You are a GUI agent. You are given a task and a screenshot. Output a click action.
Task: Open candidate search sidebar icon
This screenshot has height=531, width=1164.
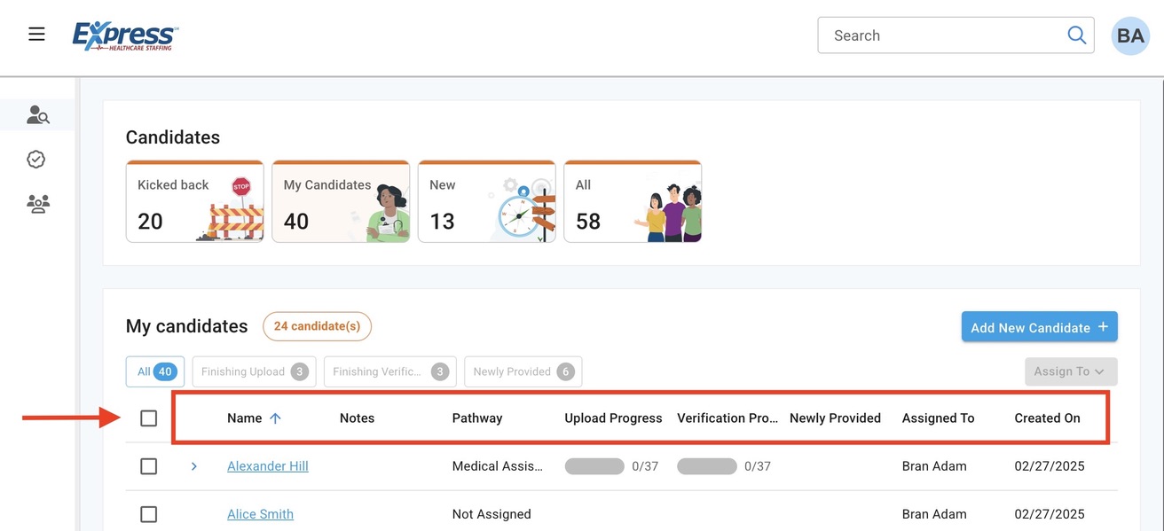click(37, 114)
